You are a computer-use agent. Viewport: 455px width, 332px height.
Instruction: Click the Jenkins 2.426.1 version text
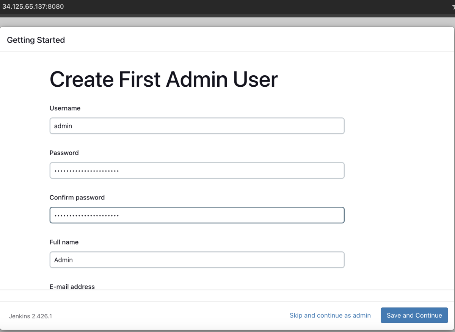point(30,316)
